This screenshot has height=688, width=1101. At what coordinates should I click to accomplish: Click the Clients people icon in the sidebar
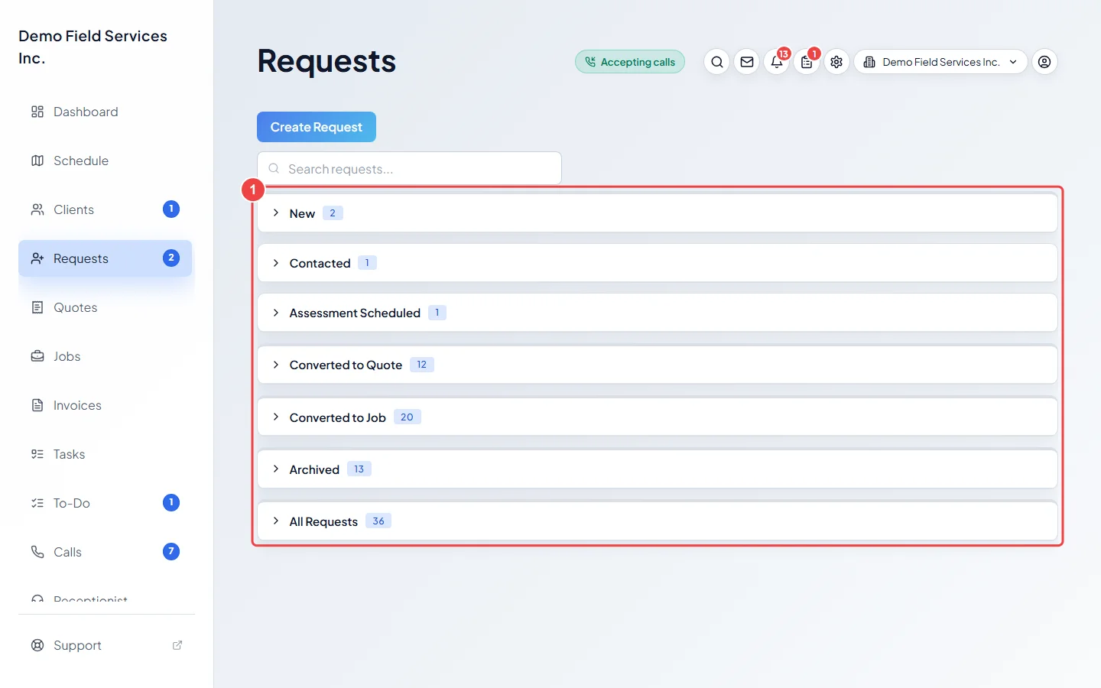pyautogui.click(x=37, y=209)
